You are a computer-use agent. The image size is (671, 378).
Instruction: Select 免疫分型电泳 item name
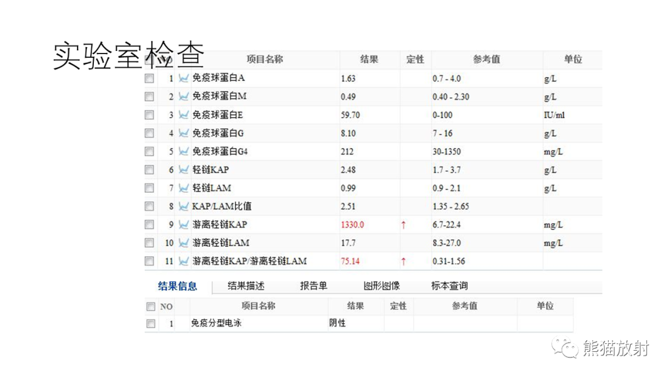click(x=216, y=323)
